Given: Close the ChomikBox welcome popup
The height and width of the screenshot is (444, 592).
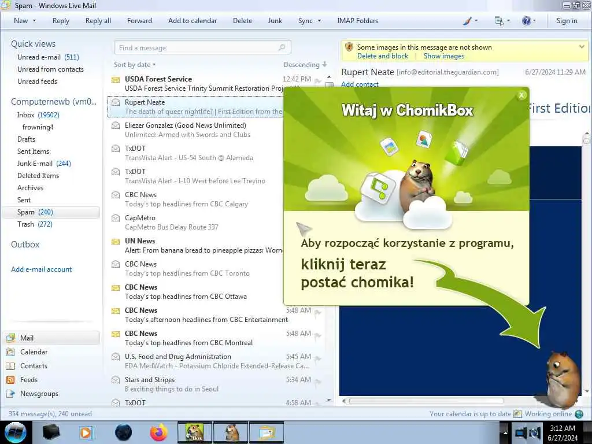Looking at the screenshot, I should pyautogui.click(x=521, y=95).
